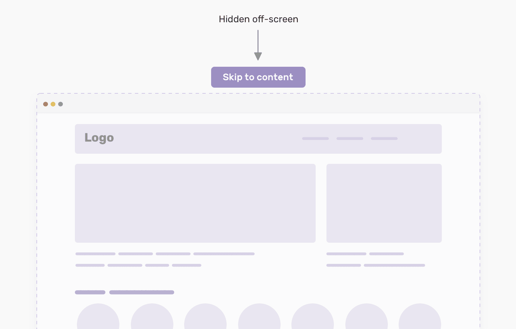Screen dimensions: 516x329
Task: Choose the fourth circular avatar placeholder
Action: 259,317
